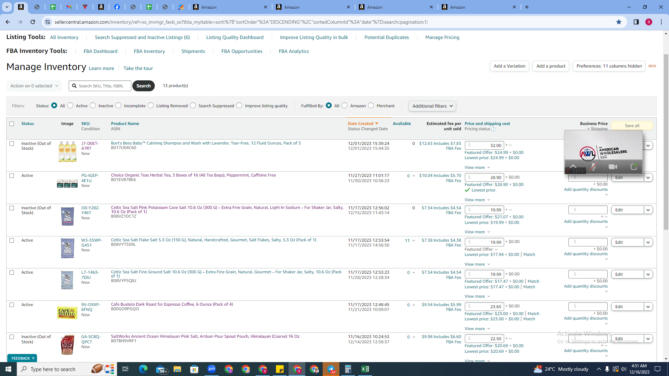669x376 pixels.
Task: Click Add a Variation
Action: [x=509, y=66]
